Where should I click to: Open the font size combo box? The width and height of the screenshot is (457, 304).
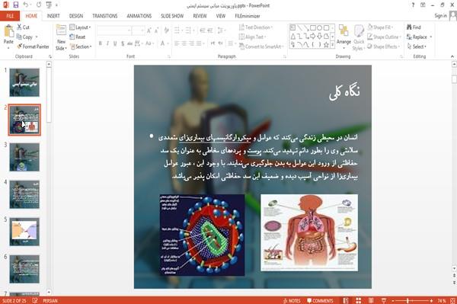[x=138, y=30]
